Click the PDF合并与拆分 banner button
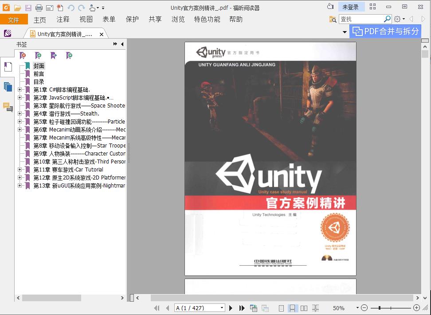The width and height of the screenshot is (431, 315). 385,32
